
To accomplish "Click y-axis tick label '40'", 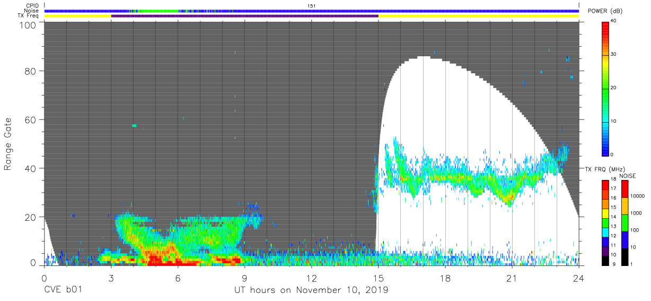I will point(31,168).
